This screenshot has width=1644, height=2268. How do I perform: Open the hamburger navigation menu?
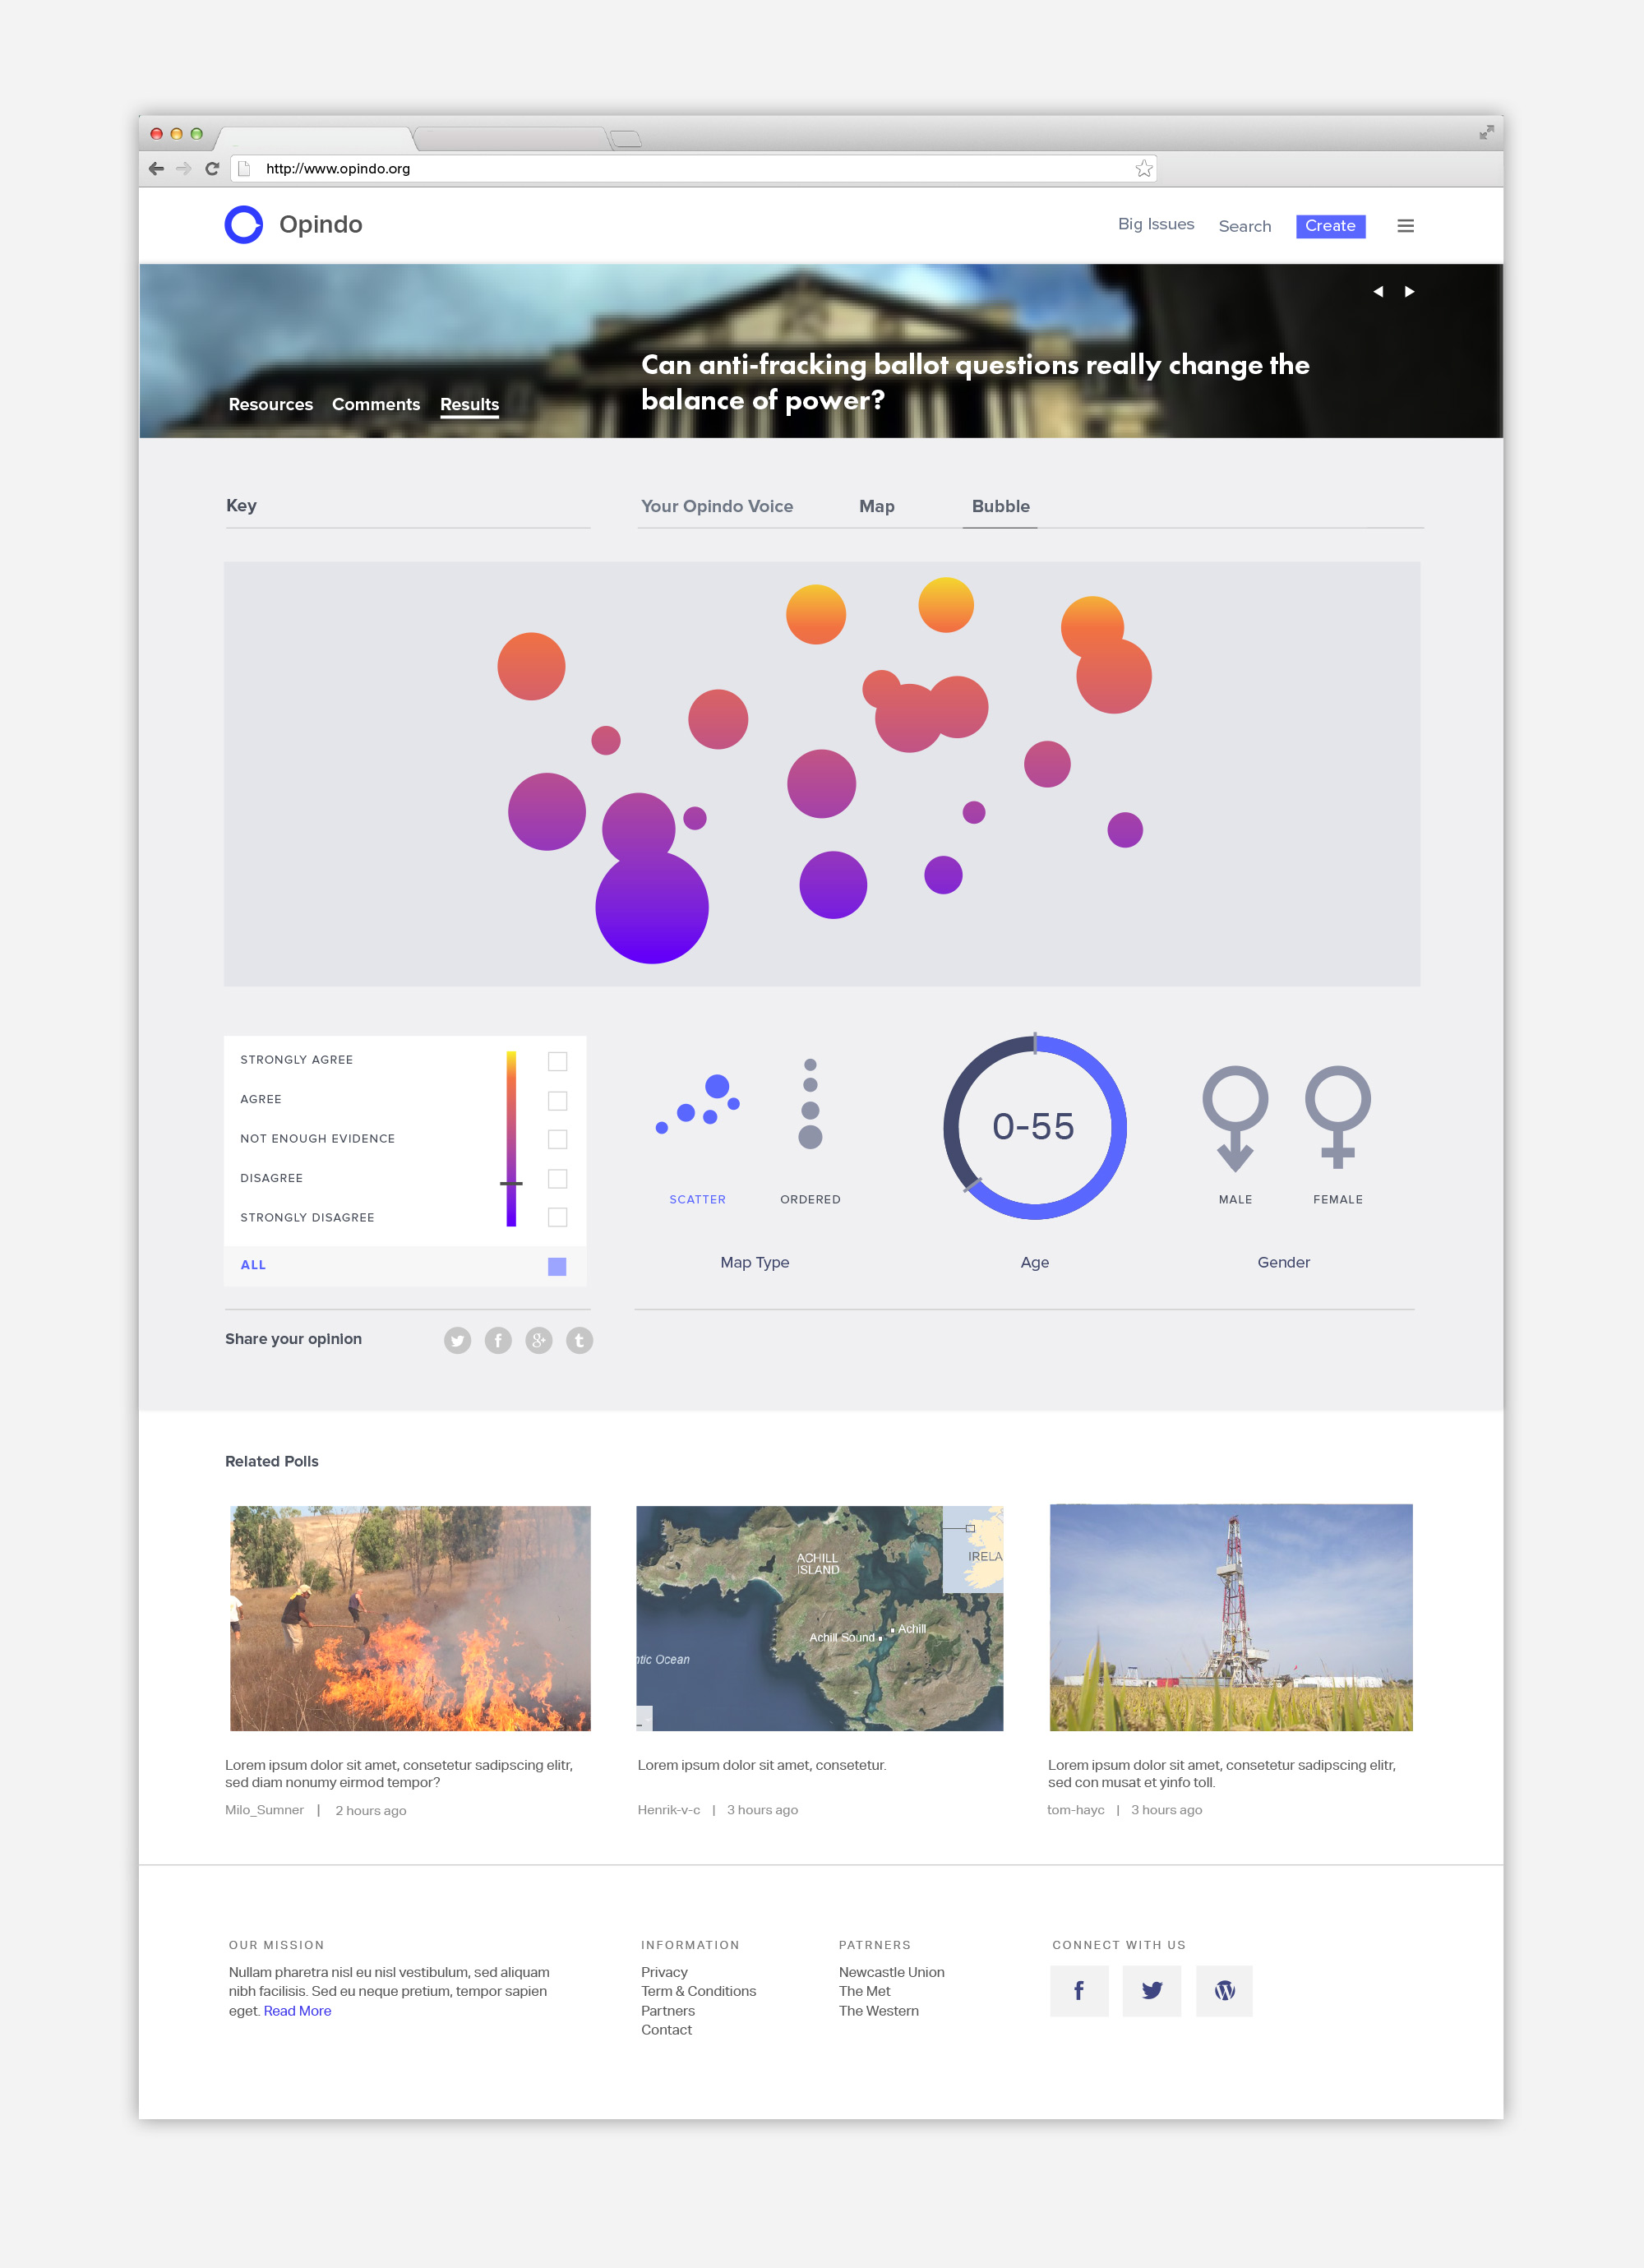click(1406, 225)
